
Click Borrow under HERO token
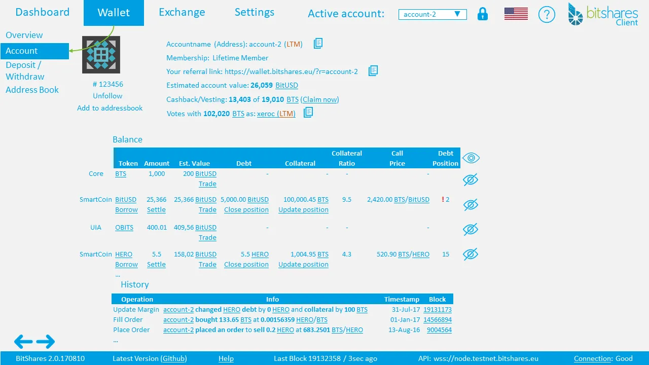(x=126, y=264)
